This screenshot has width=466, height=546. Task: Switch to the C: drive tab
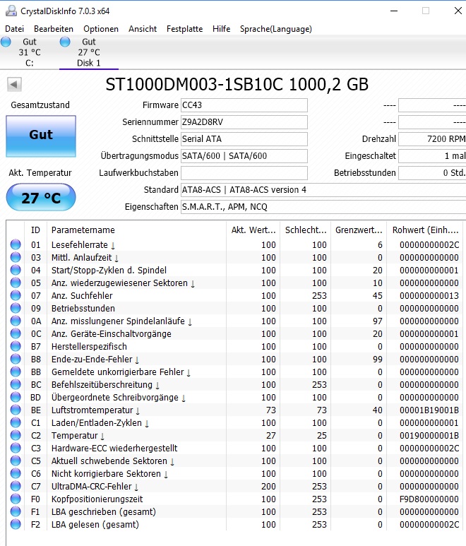click(30, 52)
